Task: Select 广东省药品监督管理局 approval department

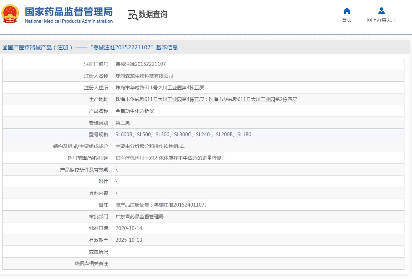Action: click(x=139, y=217)
